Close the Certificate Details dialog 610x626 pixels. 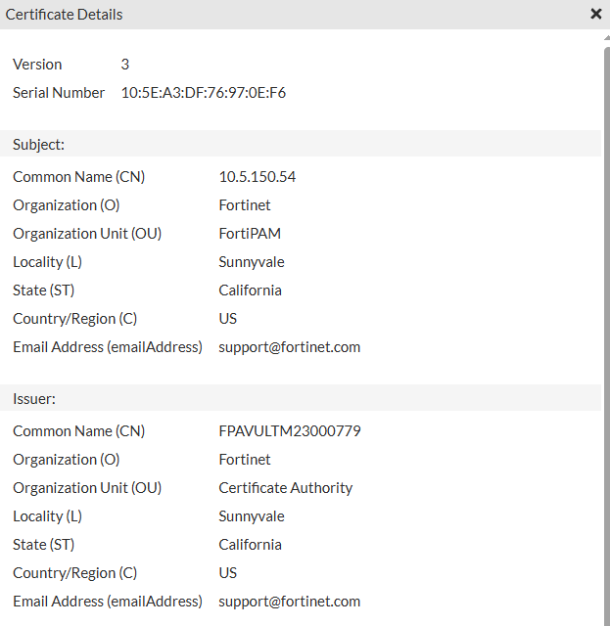click(596, 15)
